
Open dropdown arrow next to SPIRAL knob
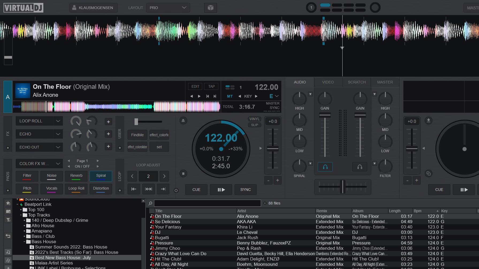tap(310, 163)
